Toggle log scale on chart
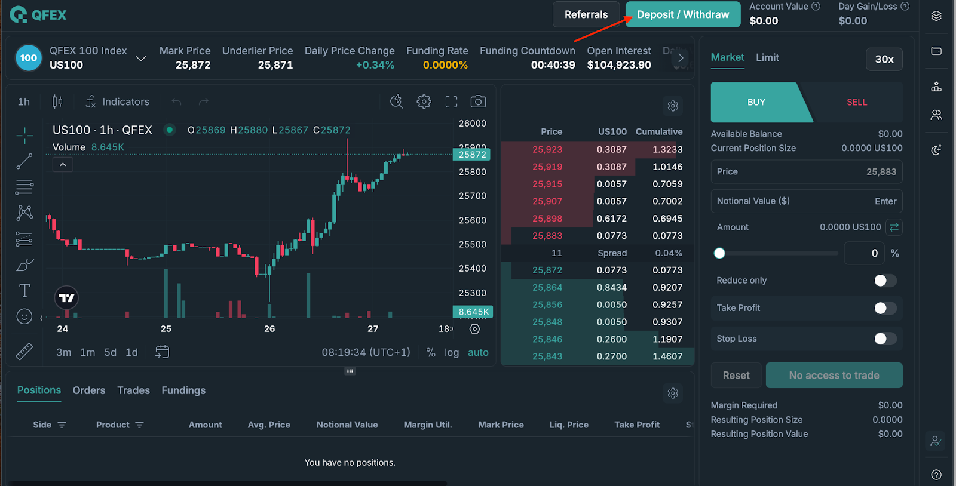The height and width of the screenshot is (486, 956). coord(452,352)
